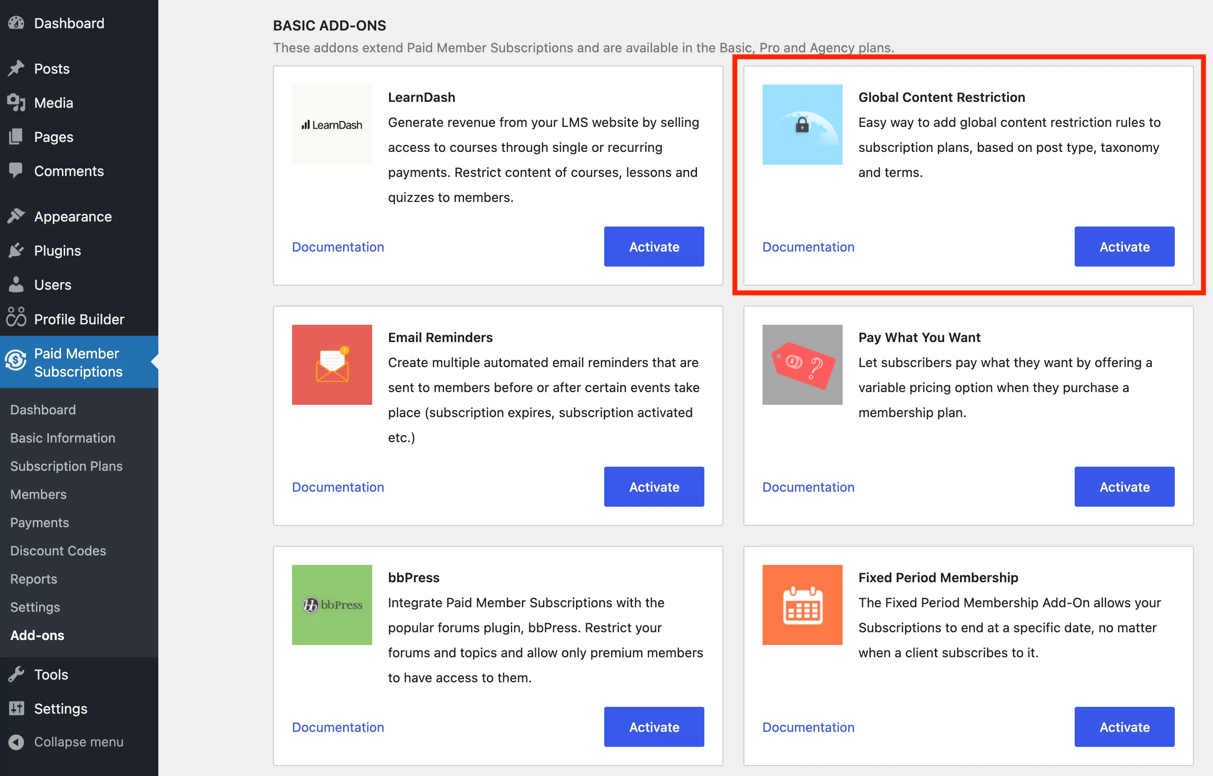Open Pay What You Want Documentation link
Image resolution: width=1213 pixels, height=776 pixels.
[808, 487]
